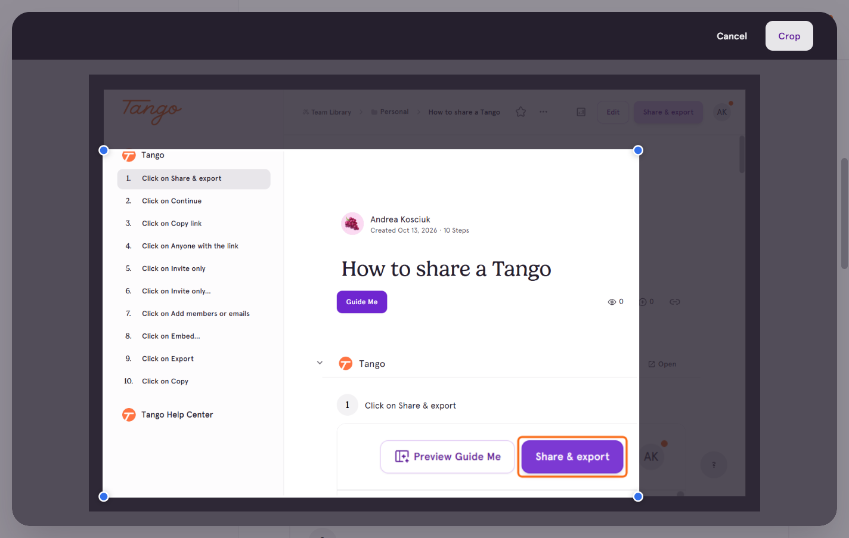Screen dimensions: 849x538
Task: Click the Tango icon atop the sidebar list
Action: tap(129, 156)
